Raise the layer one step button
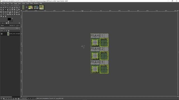This screenshot has height=100, width=179. click(x=6, y=99)
